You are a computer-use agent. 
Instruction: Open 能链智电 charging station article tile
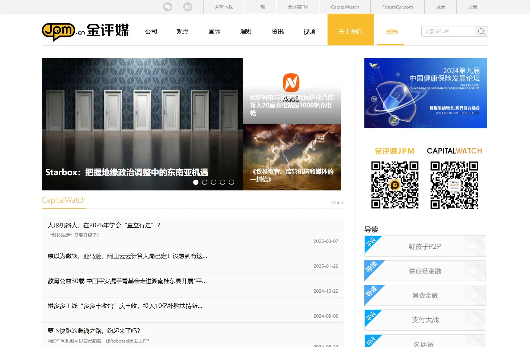[292, 91]
